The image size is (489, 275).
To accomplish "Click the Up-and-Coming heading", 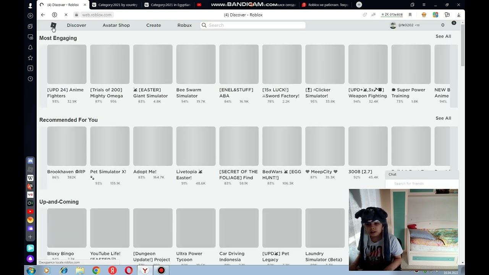I will click(59, 202).
